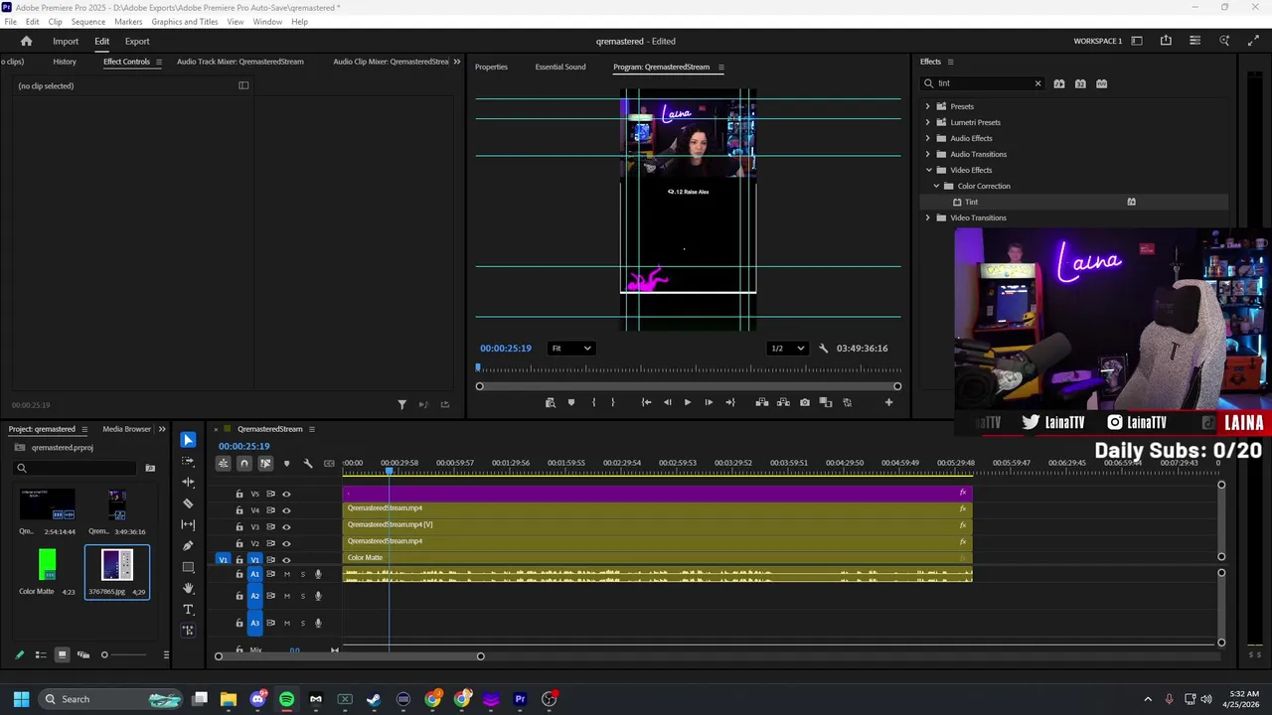
Task: Open the File menu
Action: pyautogui.click(x=10, y=21)
